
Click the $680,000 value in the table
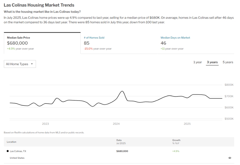[122, 151]
